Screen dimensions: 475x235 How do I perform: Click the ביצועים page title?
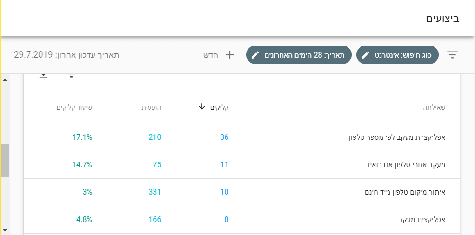coord(442,18)
